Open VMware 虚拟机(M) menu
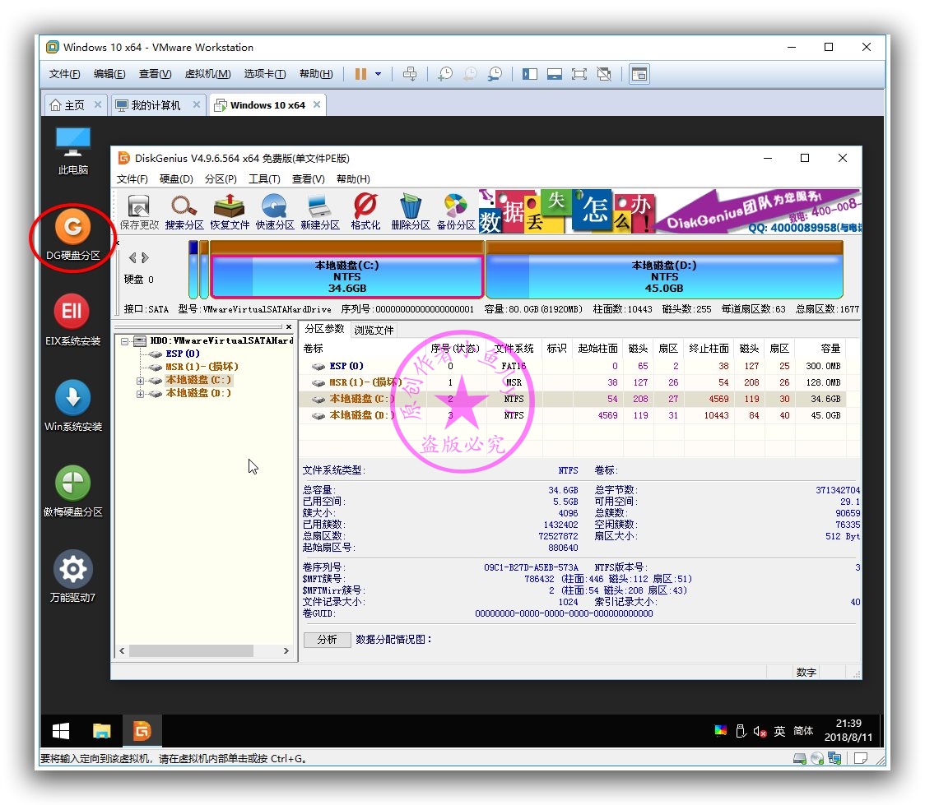The height and width of the screenshot is (805, 925). coord(207,74)
